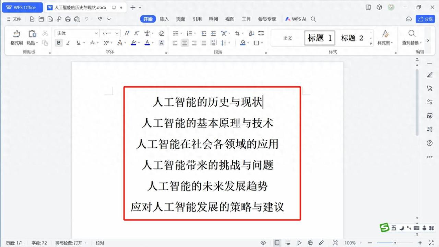Decrease paragraph indent
439x247 pixels.
(x=204, y=33)
